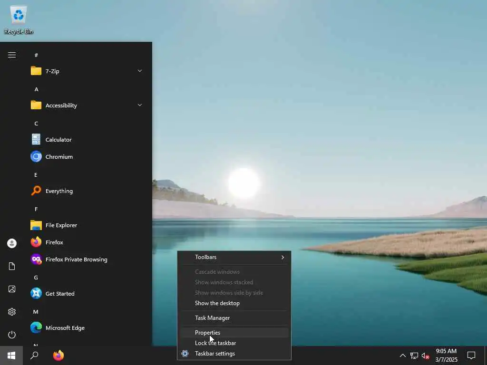Open Taskbar settings from context menu
Screen dimensions: 487x365
pos(234,353)
